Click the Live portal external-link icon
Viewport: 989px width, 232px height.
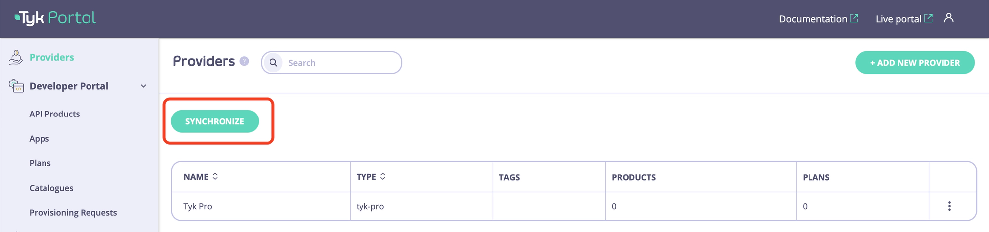pyautogui.click(x=929, y=18)
